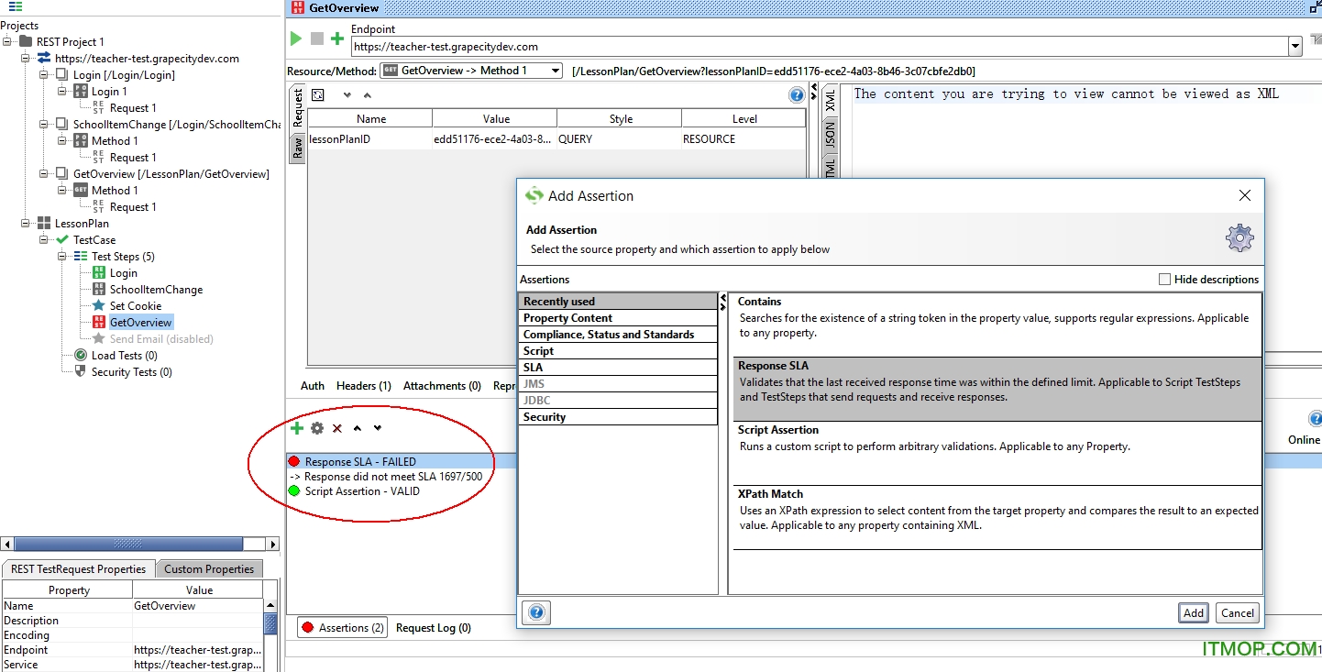Open the Endpoint dropdown arrow
This screenshot has height=672, width=1322.
click(1294, 47)
